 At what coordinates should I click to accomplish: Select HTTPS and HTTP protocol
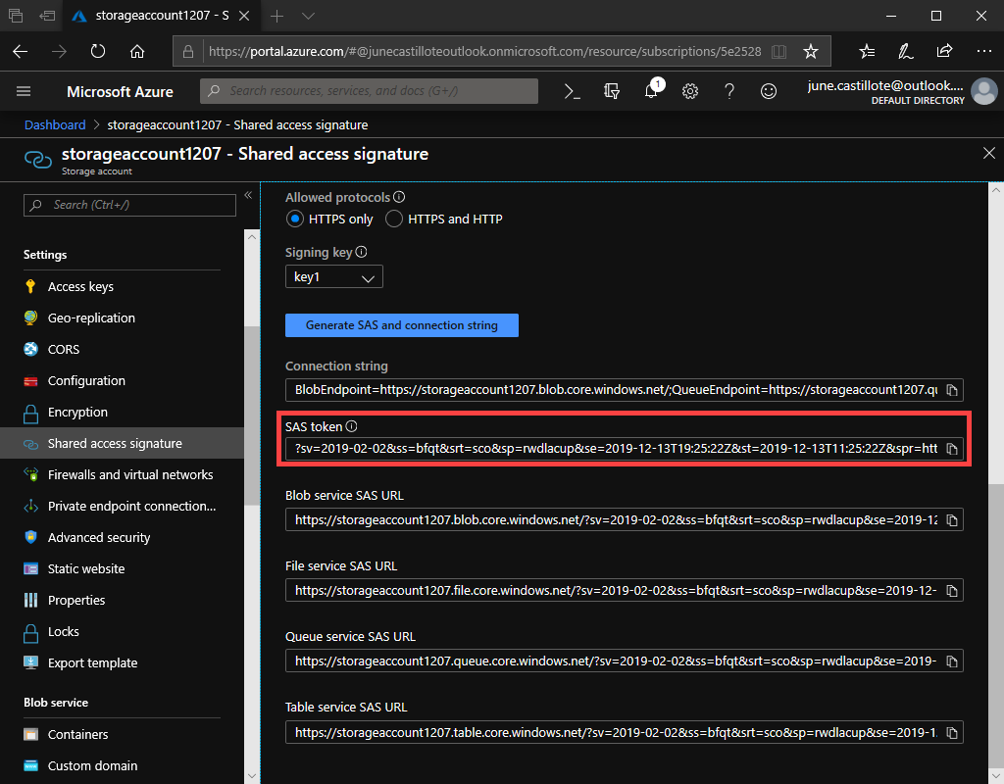pos(394,219)
